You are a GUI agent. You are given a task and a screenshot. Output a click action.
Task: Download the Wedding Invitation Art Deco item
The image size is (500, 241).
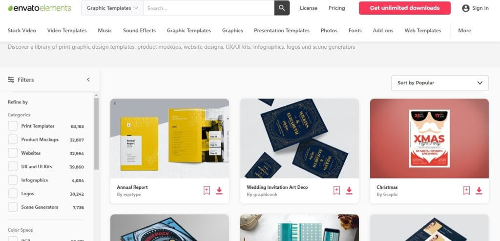pos(349,191)
